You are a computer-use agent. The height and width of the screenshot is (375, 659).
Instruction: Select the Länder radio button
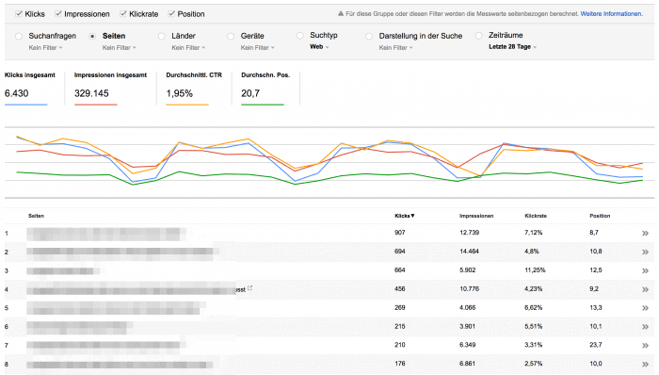pyautogui.click(x=161, y=36)
